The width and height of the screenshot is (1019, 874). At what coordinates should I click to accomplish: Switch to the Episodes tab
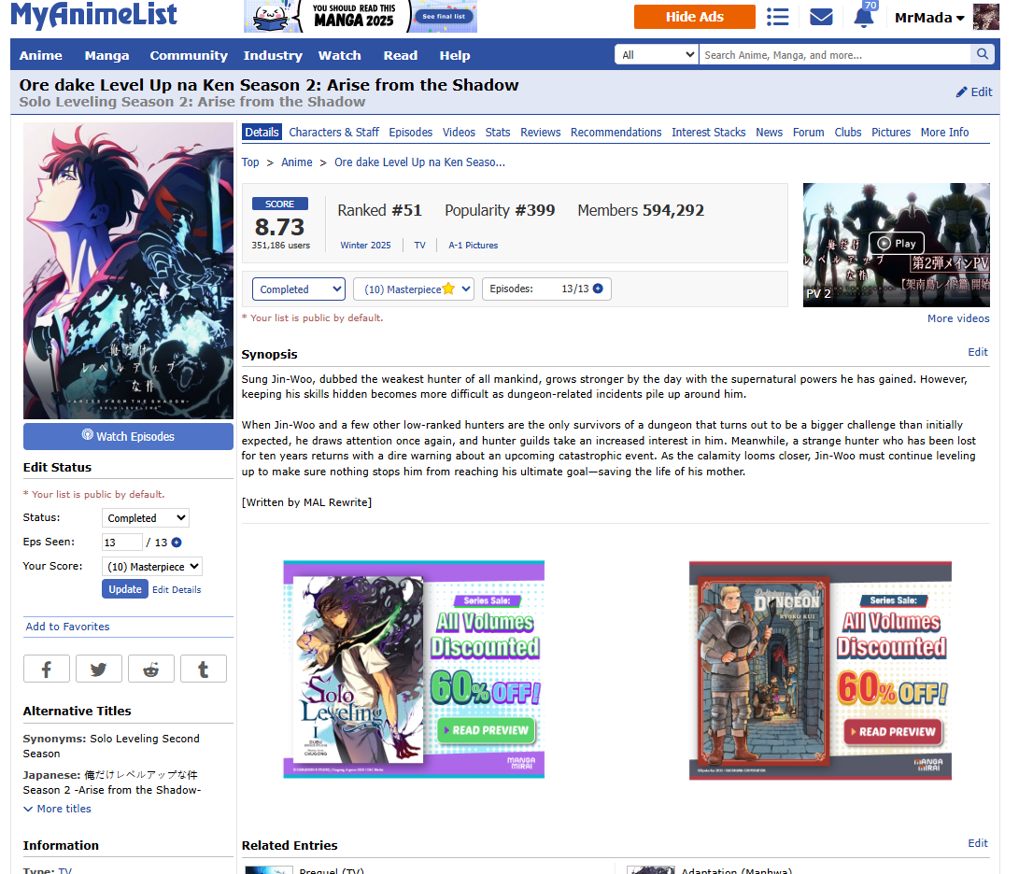click(411, 132)
